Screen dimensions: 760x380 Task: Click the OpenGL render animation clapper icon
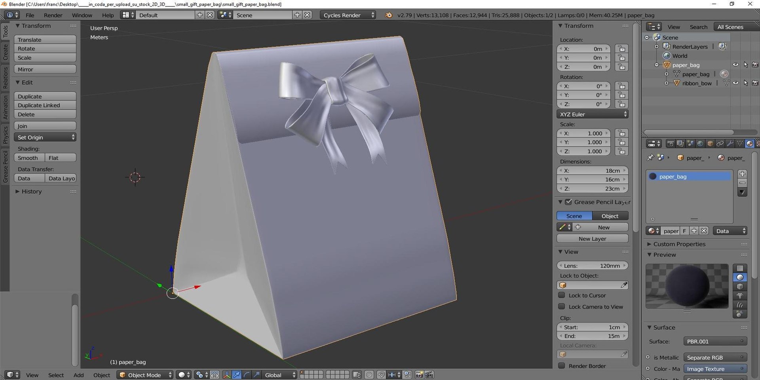click(x=429, y=375)
